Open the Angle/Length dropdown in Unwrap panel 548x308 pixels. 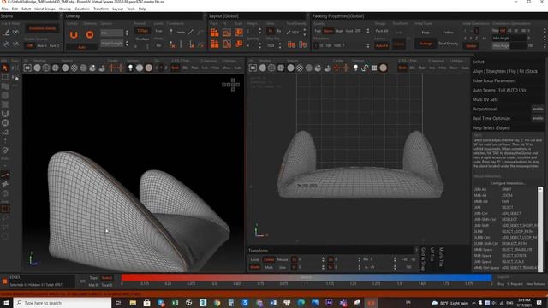(112, 44)
